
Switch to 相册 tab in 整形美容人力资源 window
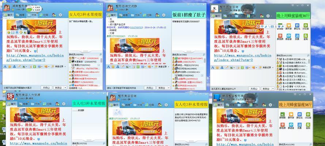23,104
